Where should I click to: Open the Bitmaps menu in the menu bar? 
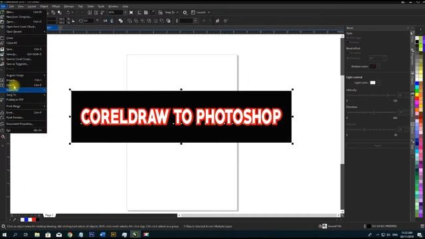pyautogui.click(x=69, y=6)
